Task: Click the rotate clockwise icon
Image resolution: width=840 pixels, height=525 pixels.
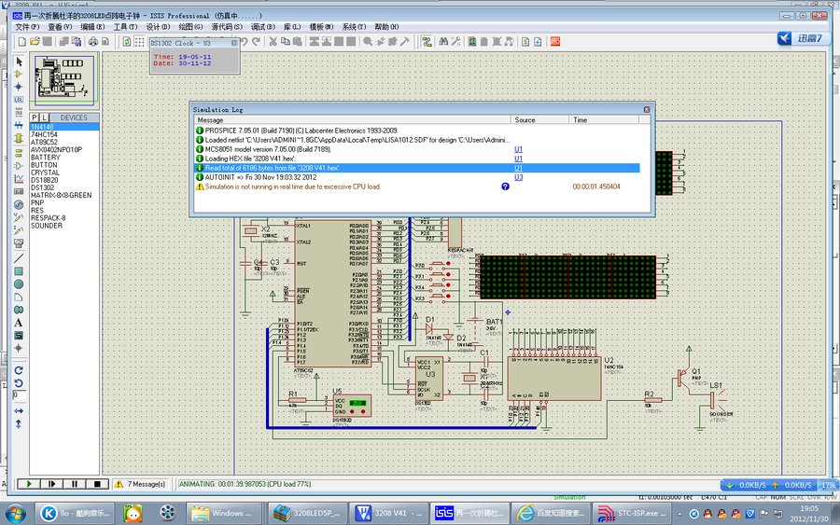Action: pos(19,369)
